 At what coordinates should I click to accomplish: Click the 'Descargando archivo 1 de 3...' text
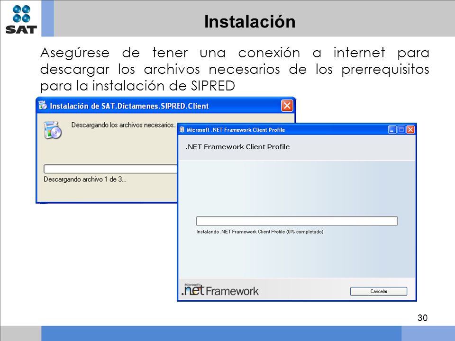tap(85, 179)
